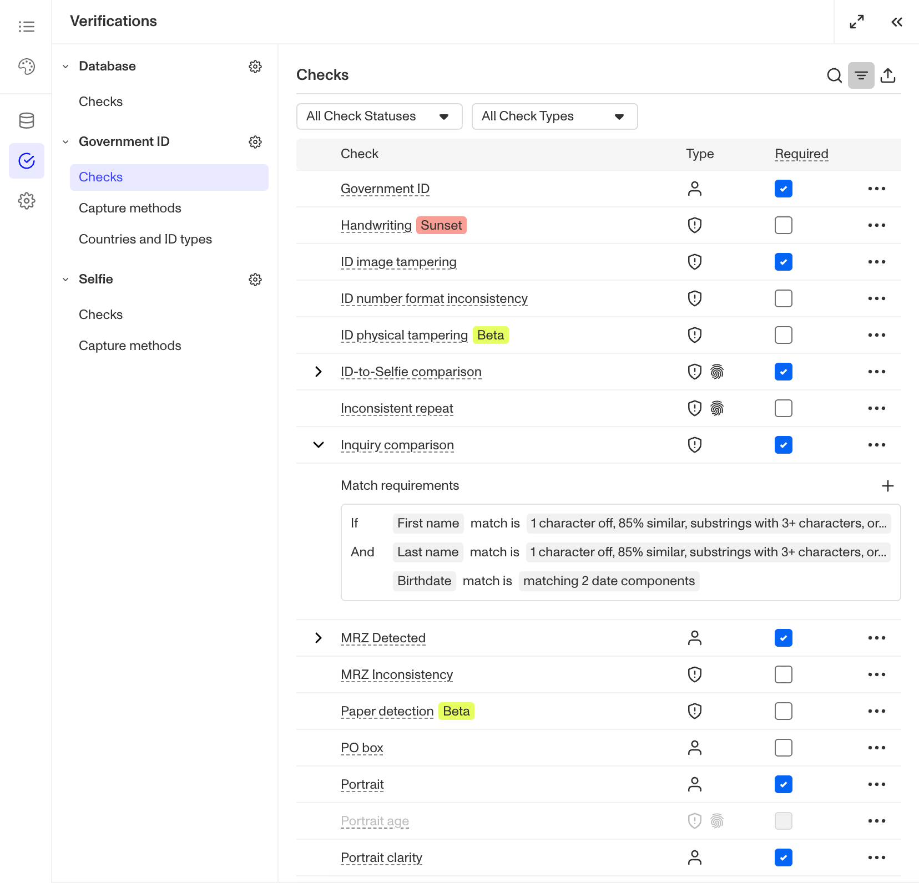Open the database icon in left rail
919x883 pixels.
click(x=27, y=120)
